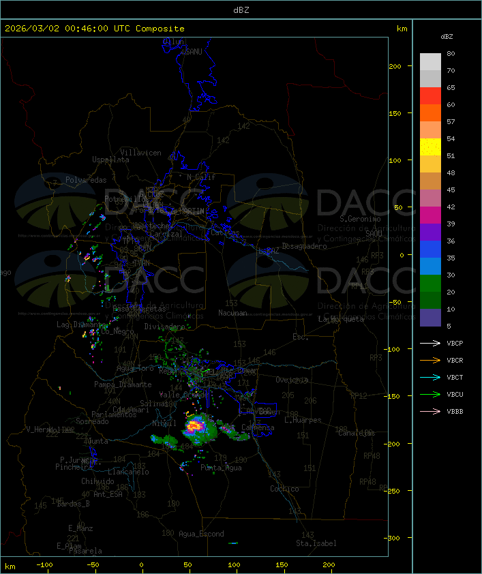The width and height of the screenshot is (482, 574).
Task: Select the purple 36-39 dBZ swatch
Action: [430, 232]
